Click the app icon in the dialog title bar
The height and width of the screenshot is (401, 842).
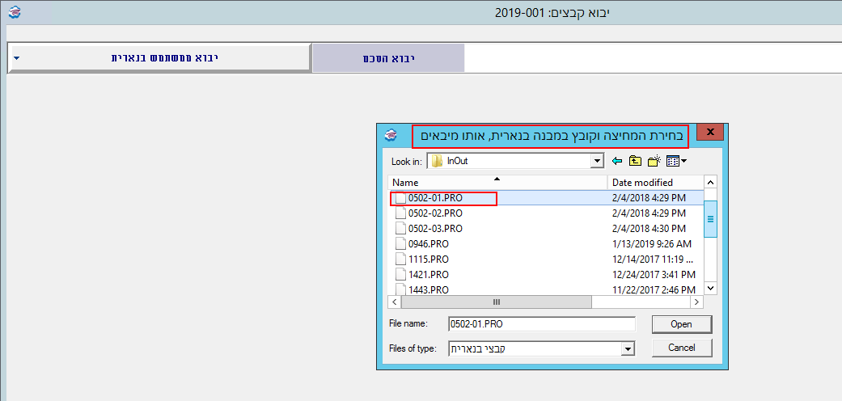click(x=391, y=135)
